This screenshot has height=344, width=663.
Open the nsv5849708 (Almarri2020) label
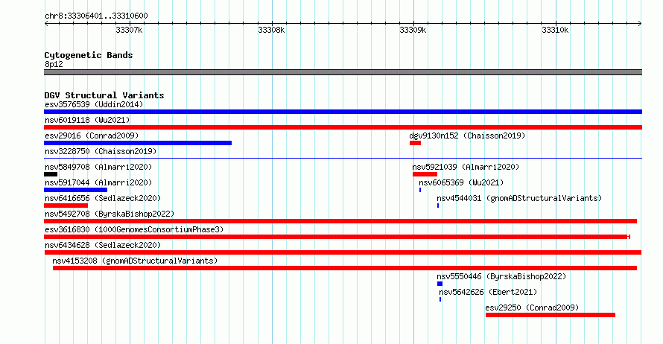pos(98,167)
